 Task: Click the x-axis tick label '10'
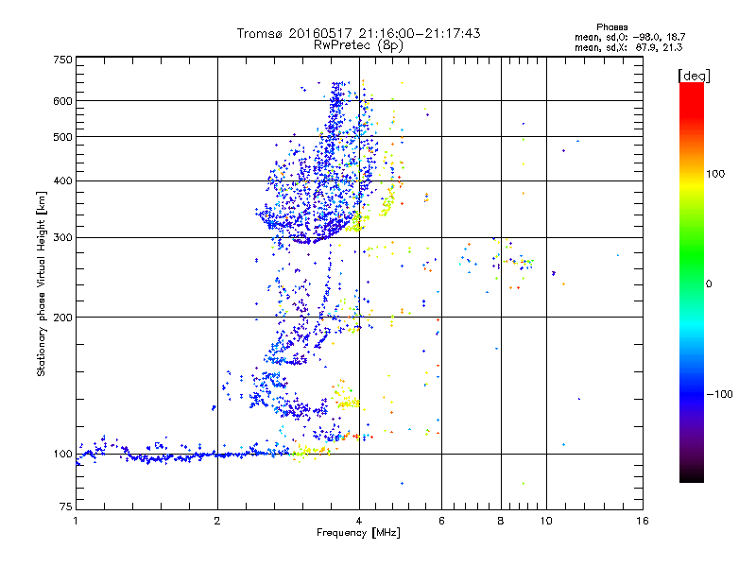coord(546,521)
